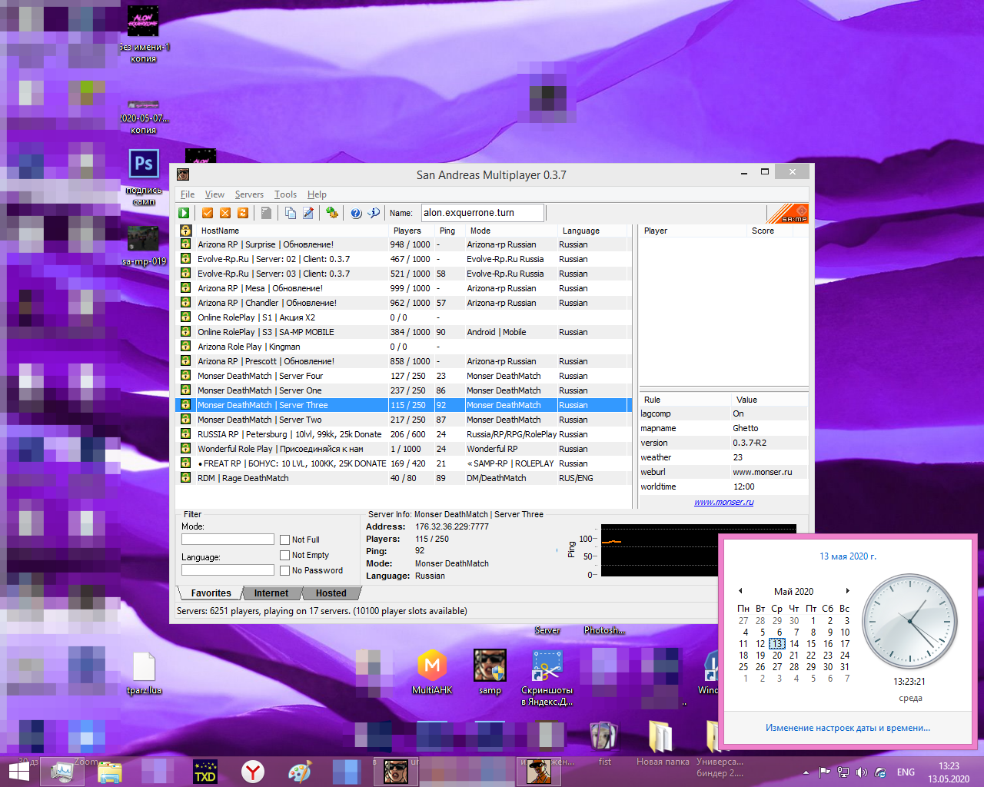The image size is (984, 787).
Task: Open the Windows Start menu
Action: pos(18,771)
